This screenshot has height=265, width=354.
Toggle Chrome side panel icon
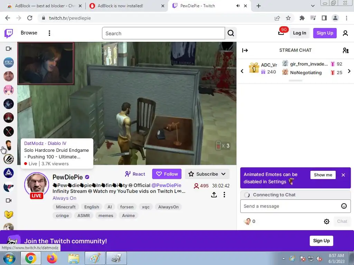pyautogui.click(x=324, y=18)
